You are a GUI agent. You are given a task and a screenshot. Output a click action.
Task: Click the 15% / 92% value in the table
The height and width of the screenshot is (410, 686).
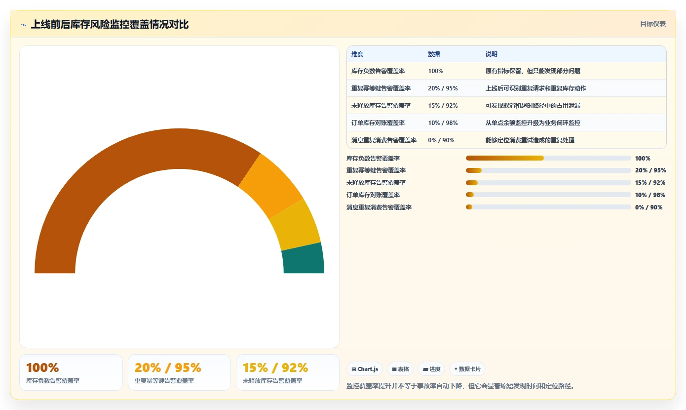(443, 106)
